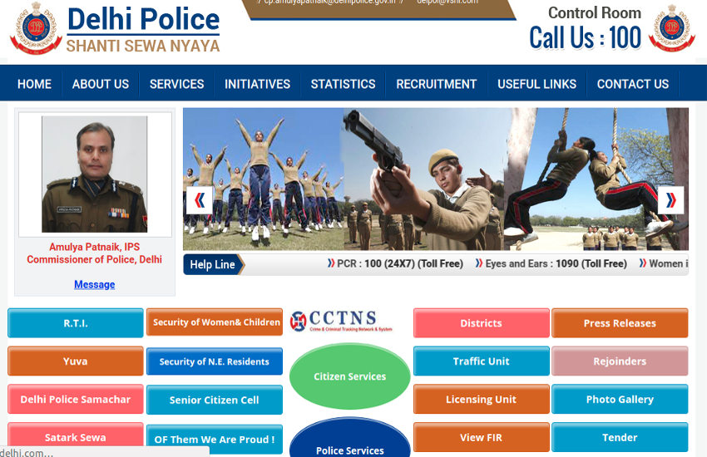Open the CCTNS logo link
This screenshot has width=707, height=457.
pos(341,322)
